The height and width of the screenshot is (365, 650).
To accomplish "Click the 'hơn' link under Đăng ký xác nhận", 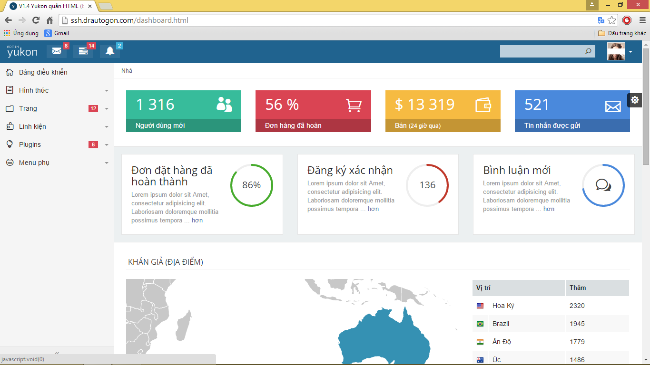I will coord(373,209).
